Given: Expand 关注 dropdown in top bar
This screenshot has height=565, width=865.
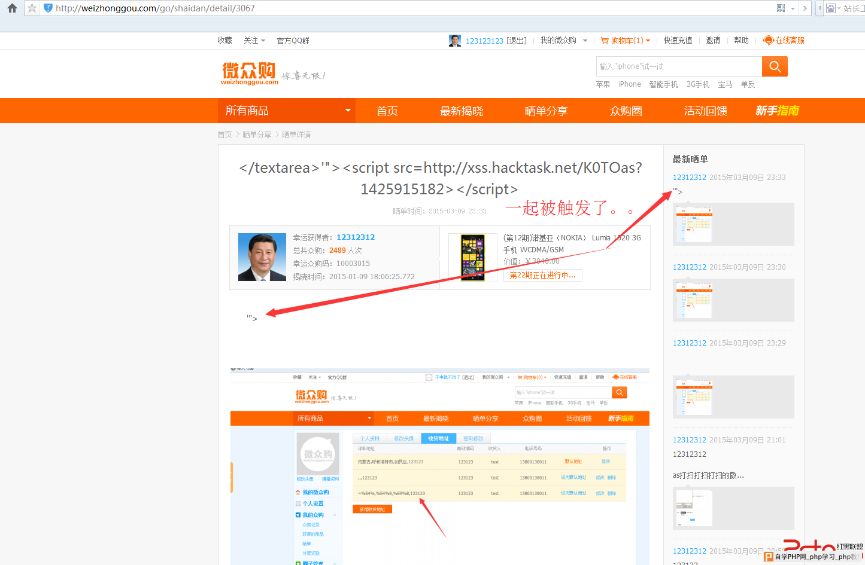Looking at the screenshot, I should point(254,41).
